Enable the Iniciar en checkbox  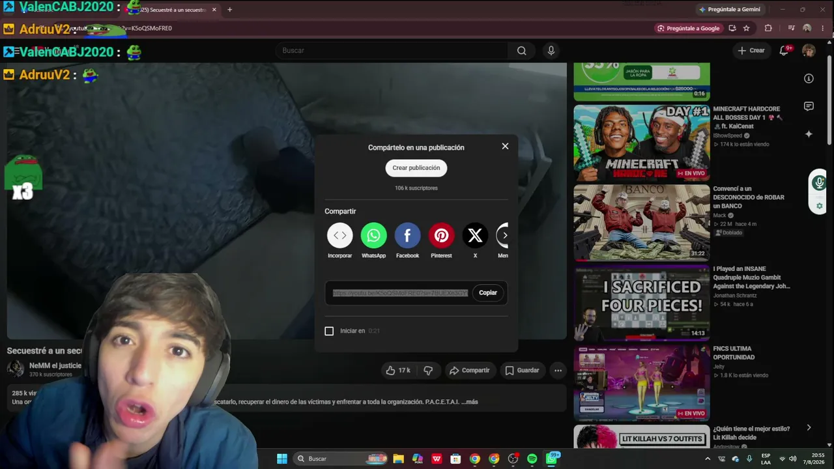[x=329, y=331]
